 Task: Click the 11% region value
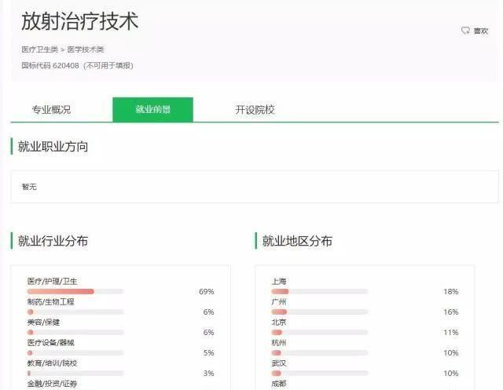click(x=450, y=333)
